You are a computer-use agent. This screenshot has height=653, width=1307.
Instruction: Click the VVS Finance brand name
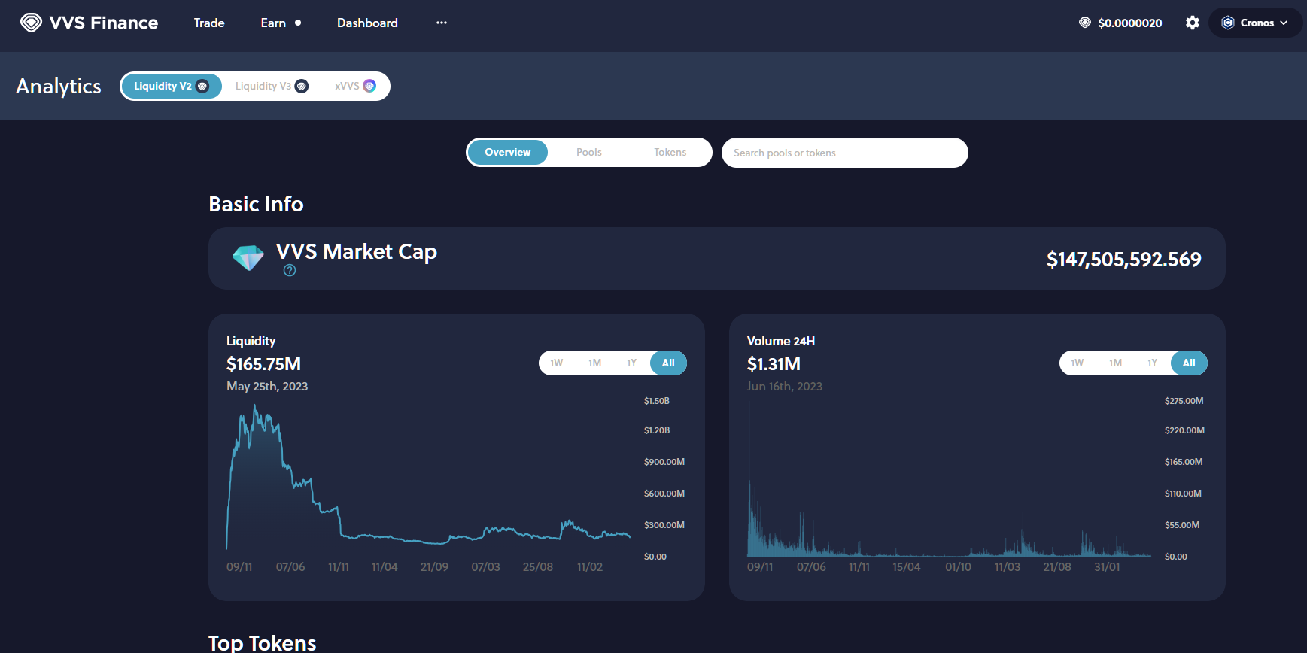tap(104, 23)
